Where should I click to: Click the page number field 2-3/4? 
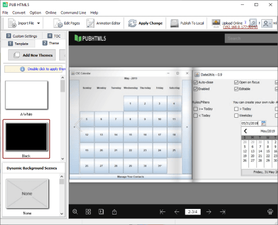pos(193,211)
